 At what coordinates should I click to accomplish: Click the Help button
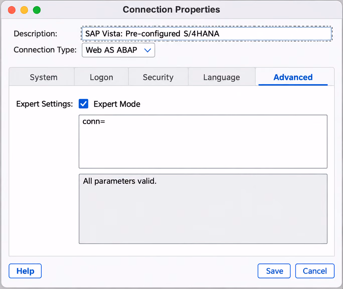click(25, 271)
